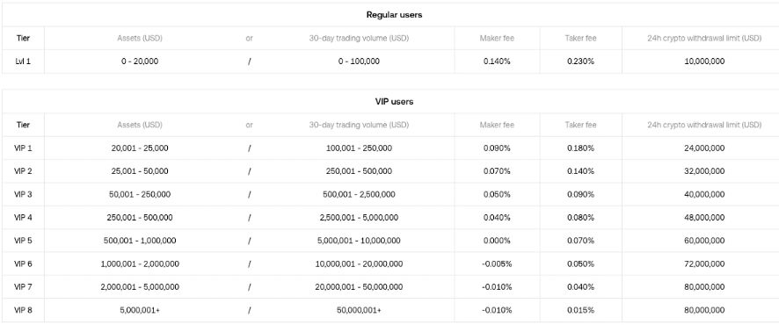Click 30-day trading volume header in VIP table
Viewport: 779px width, 325px height.
(359, 125)
